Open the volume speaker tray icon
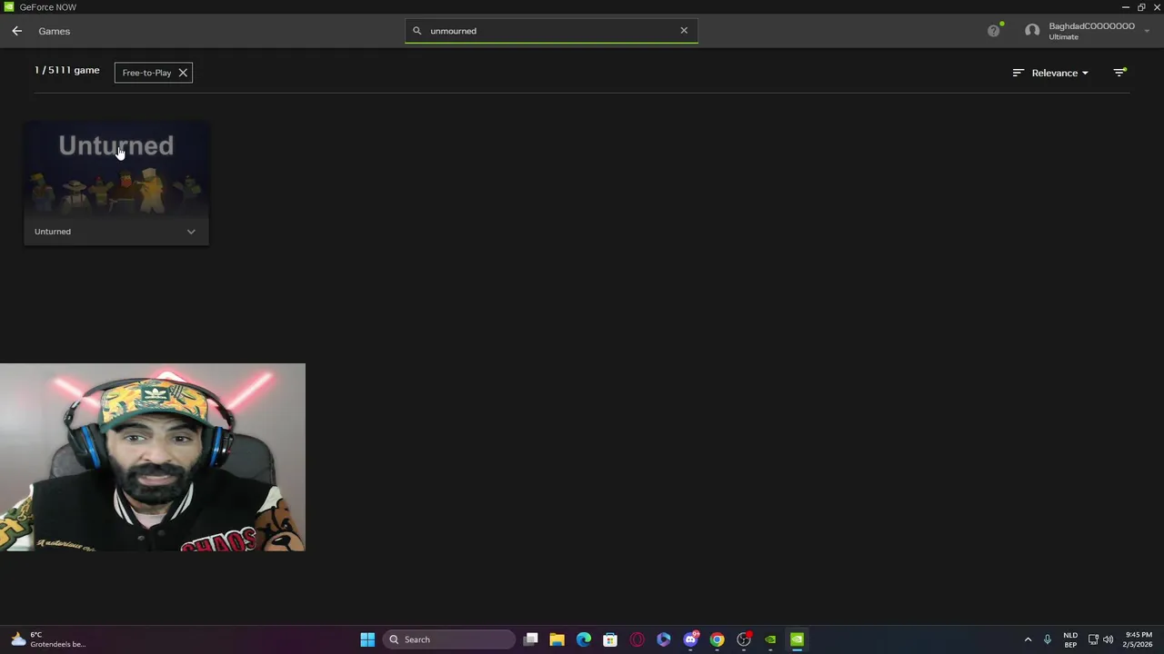Image resolution: width=1164 pixels, height=654 pixels. click(1108, 639)
